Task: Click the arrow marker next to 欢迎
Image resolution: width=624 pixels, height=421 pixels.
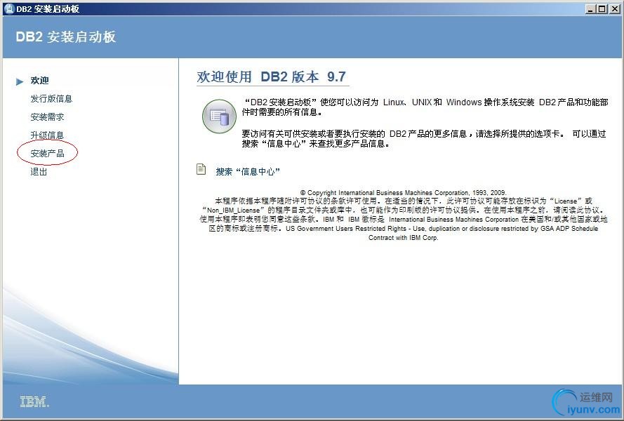Action: click(x=20, y=81)
